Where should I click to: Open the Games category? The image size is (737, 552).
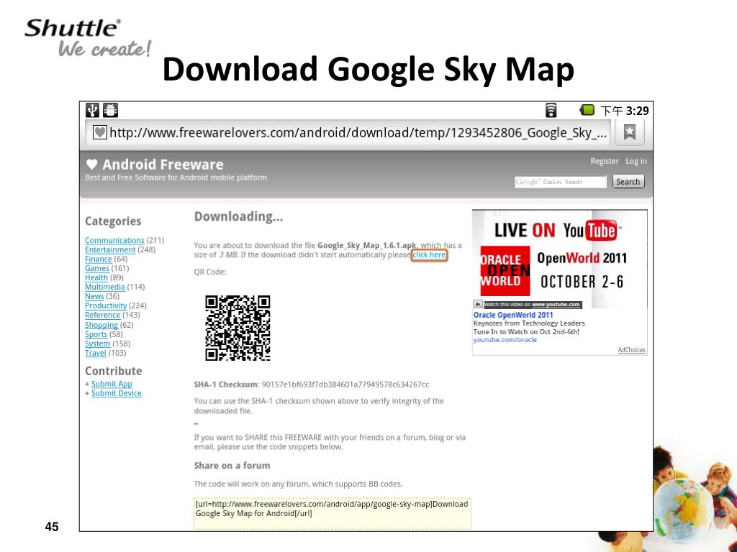coord(97,269)
